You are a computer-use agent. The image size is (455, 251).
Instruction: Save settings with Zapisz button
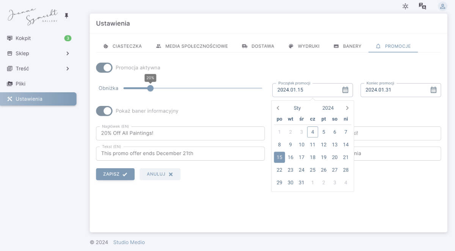click(x=115, y=174)
